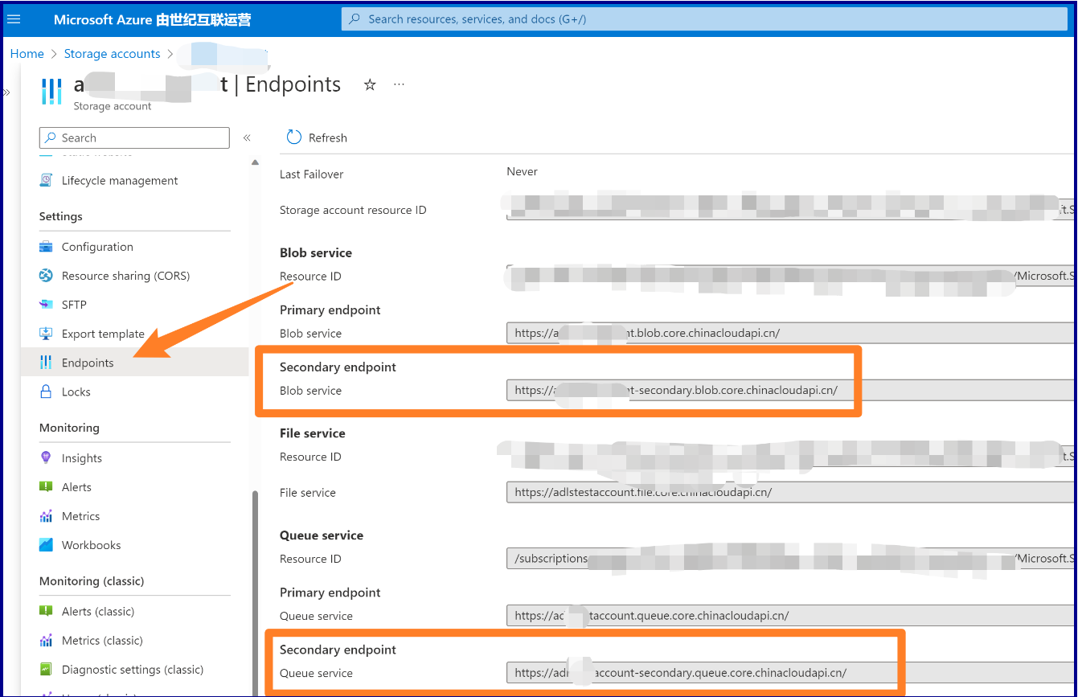Open Workbooks from the sidebar
Image resolution: width=1078 pixels, height=697 pixels.
pyautogui.click(x=90, y=545)
